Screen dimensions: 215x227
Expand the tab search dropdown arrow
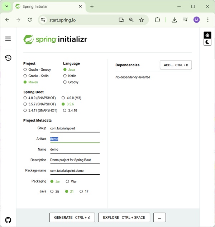click(x=7, y=6)
